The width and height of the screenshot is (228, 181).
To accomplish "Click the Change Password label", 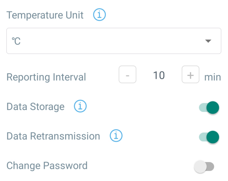I will (47, 165).
